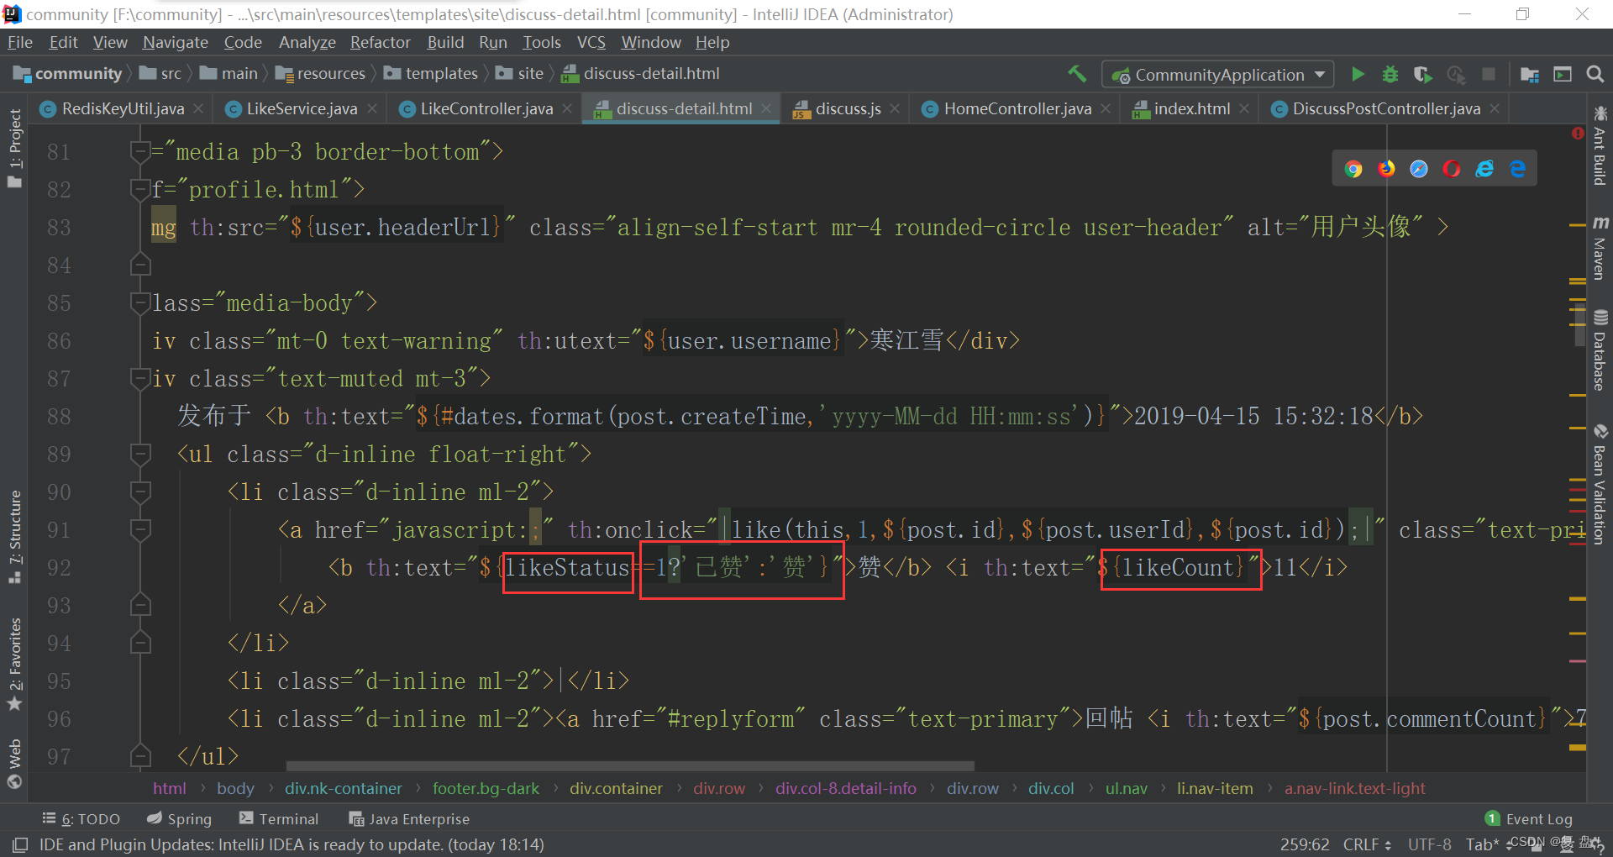The image size is (1613, 857).
Task: Click the templates folder in the navigation bar
Action: pyautogui.click(x=431, y=74)
